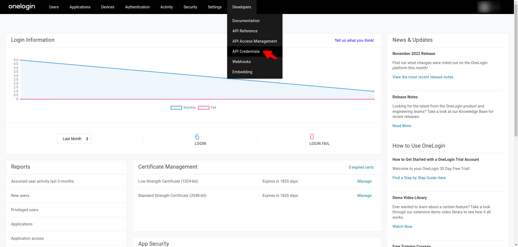518x247 pixels.
Task: Click Read More under Release Notes
Action: click(402, 126)
